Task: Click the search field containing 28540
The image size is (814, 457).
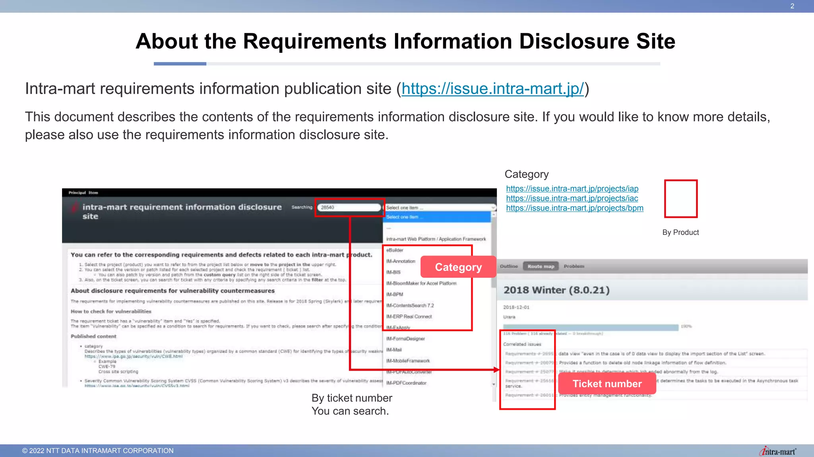Action: tap(349, 207)
